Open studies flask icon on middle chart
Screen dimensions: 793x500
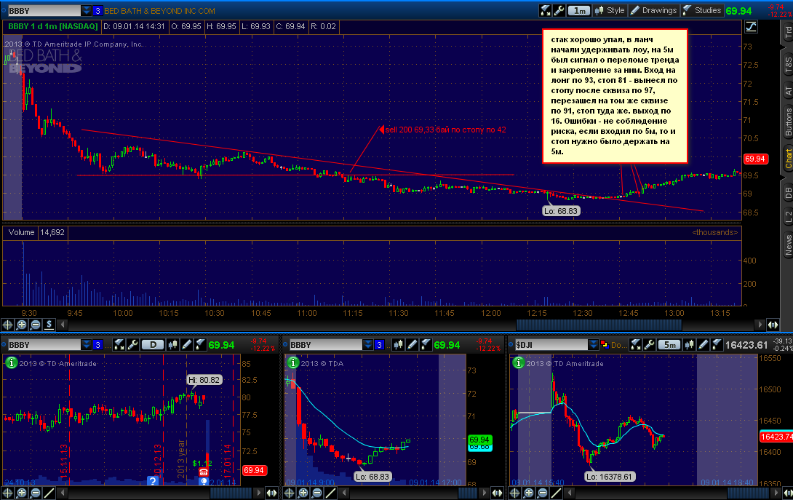pyautogui.click(x=426, y=345)
